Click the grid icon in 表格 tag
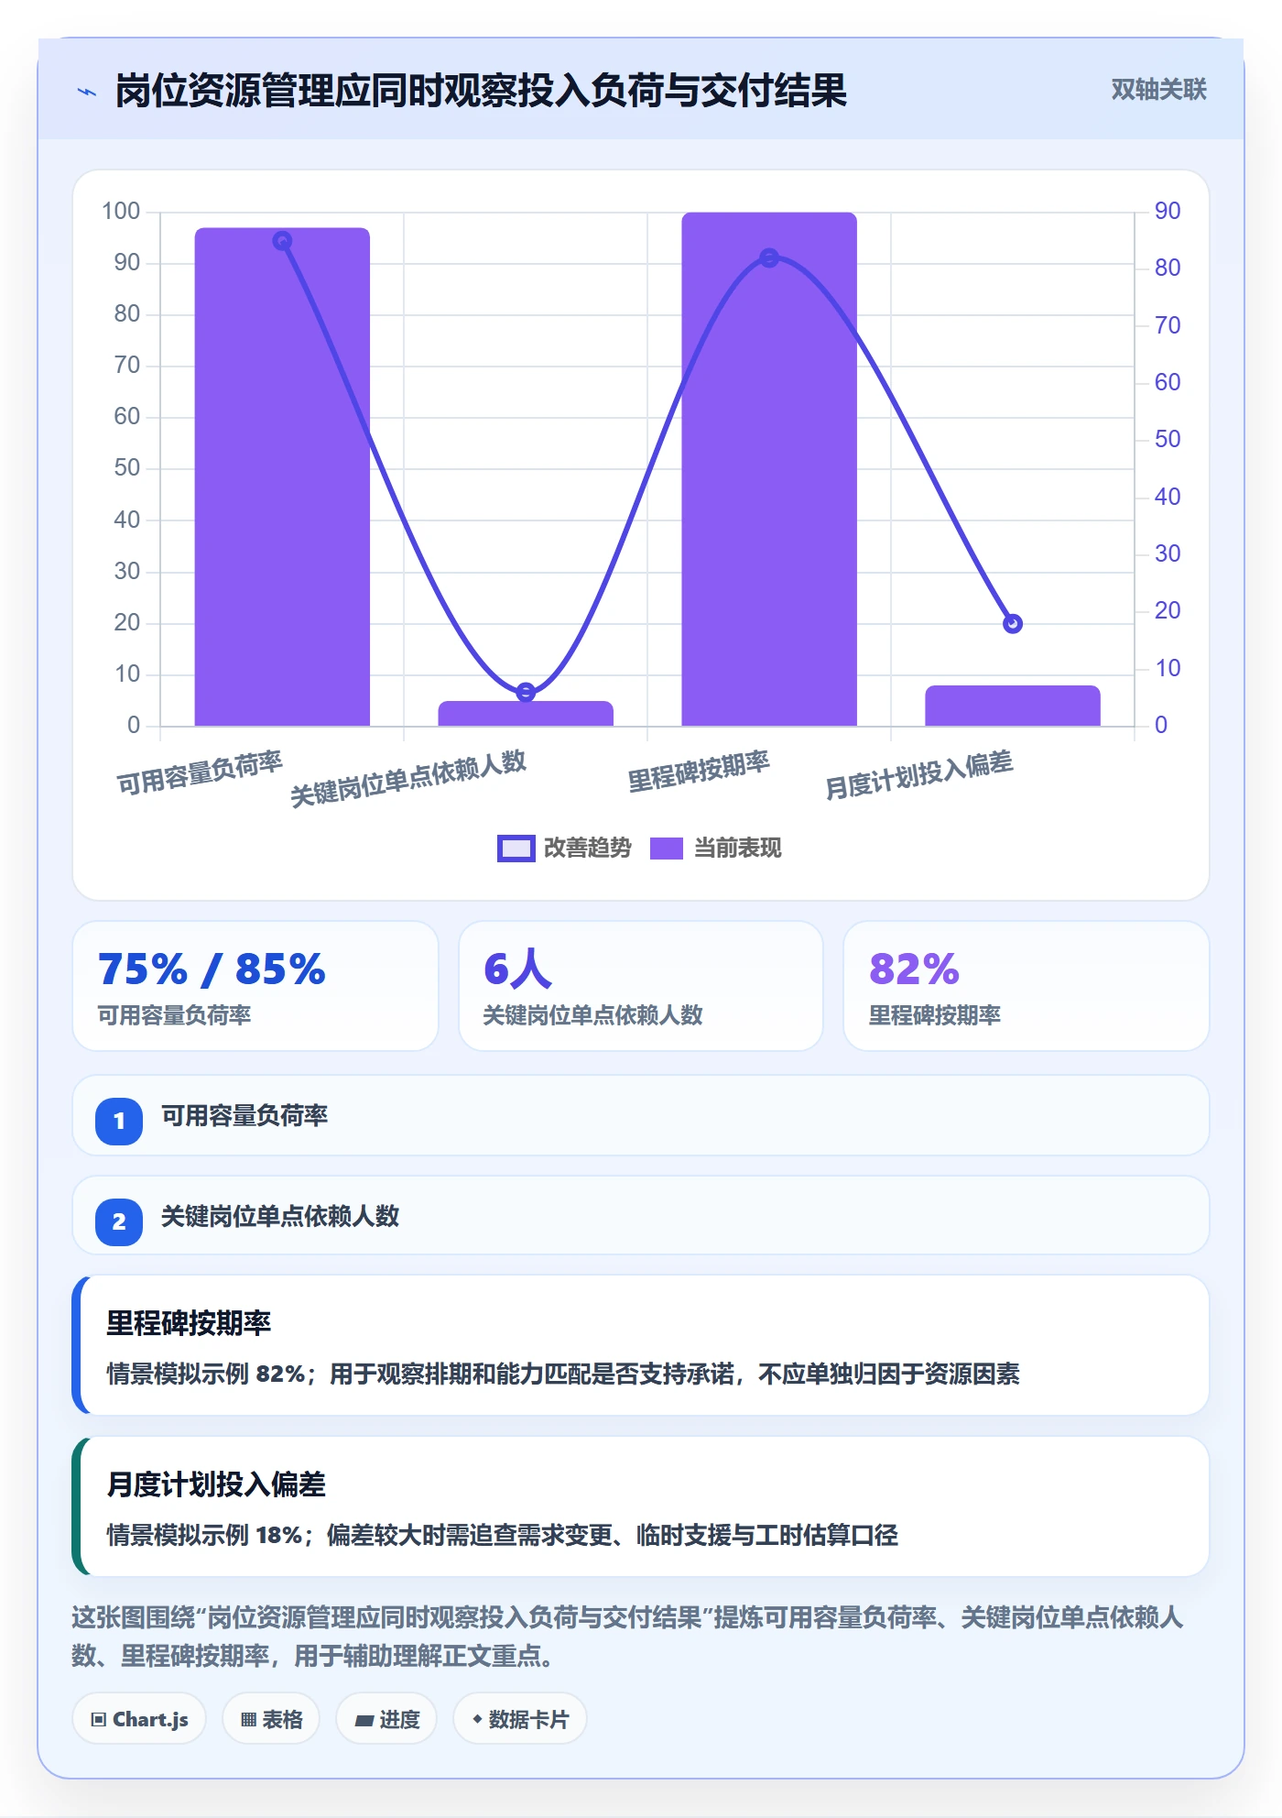This screenshot has height=1818, width=1282. pos(248,1720)
